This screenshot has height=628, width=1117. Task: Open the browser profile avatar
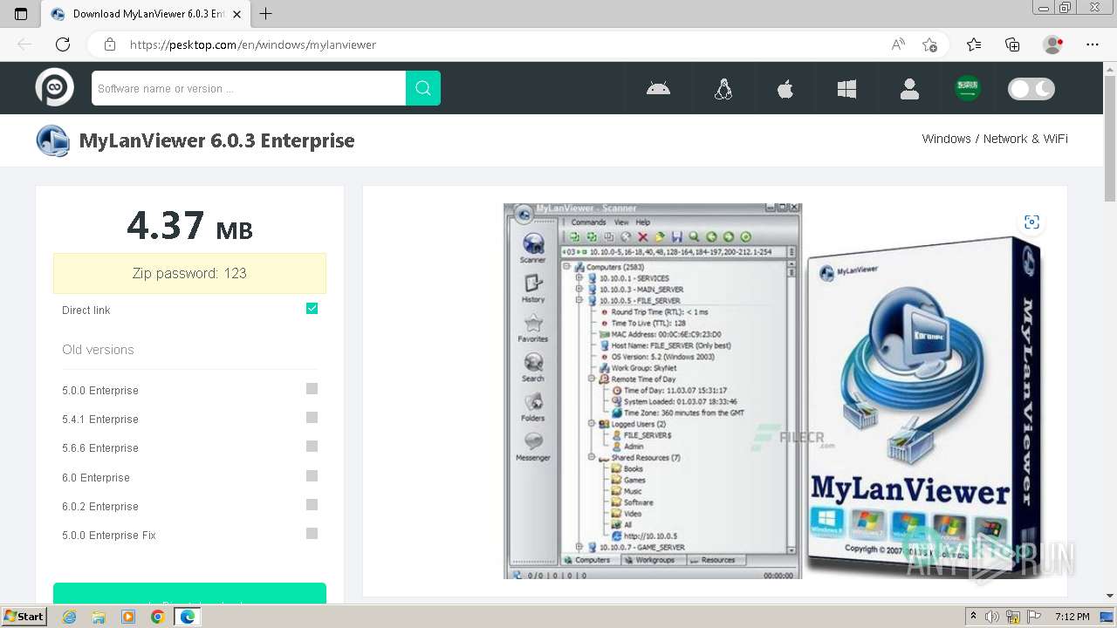[1053, 44]
